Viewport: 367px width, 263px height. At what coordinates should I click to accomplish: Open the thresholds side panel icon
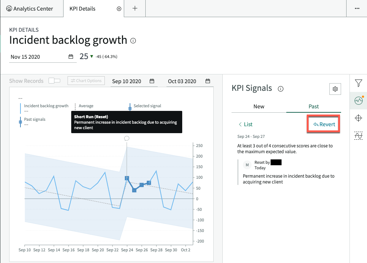pyautogui.click(x=358, y=136)
